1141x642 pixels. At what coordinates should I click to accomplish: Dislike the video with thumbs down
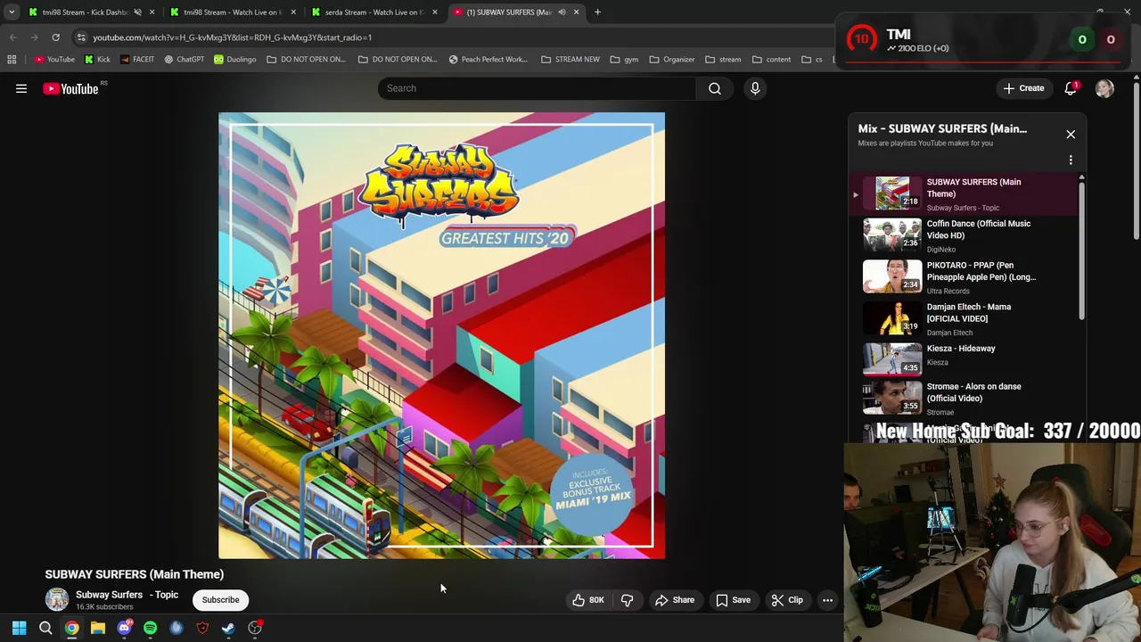(x=628, y=600)
